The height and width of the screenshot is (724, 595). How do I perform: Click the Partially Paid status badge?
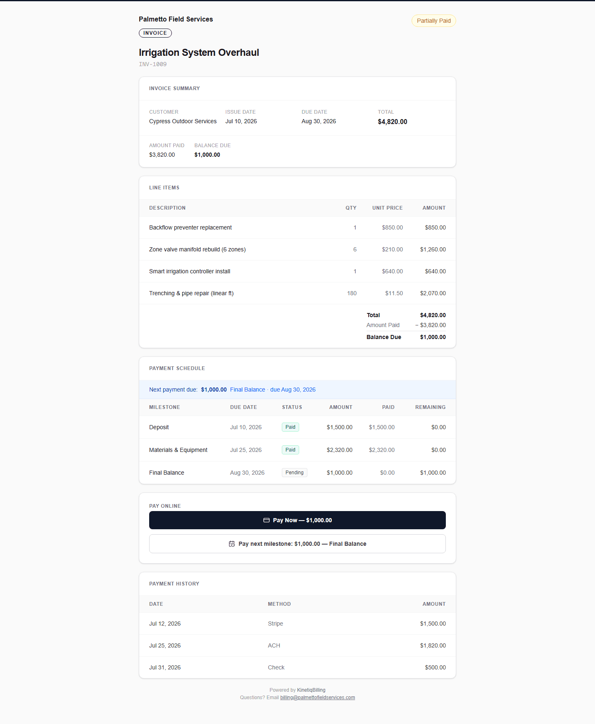coord(433,21)
